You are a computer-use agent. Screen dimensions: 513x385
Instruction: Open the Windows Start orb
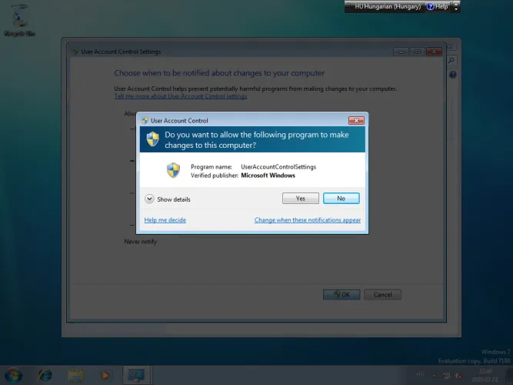click(13, 375)
